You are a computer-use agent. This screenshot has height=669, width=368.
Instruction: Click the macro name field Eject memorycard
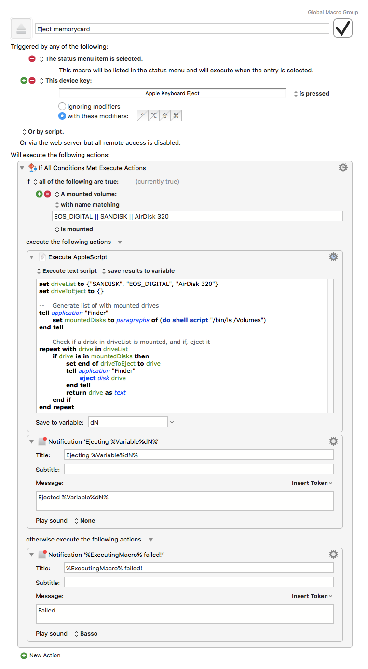pyautogui.click(x=182, y=29)
